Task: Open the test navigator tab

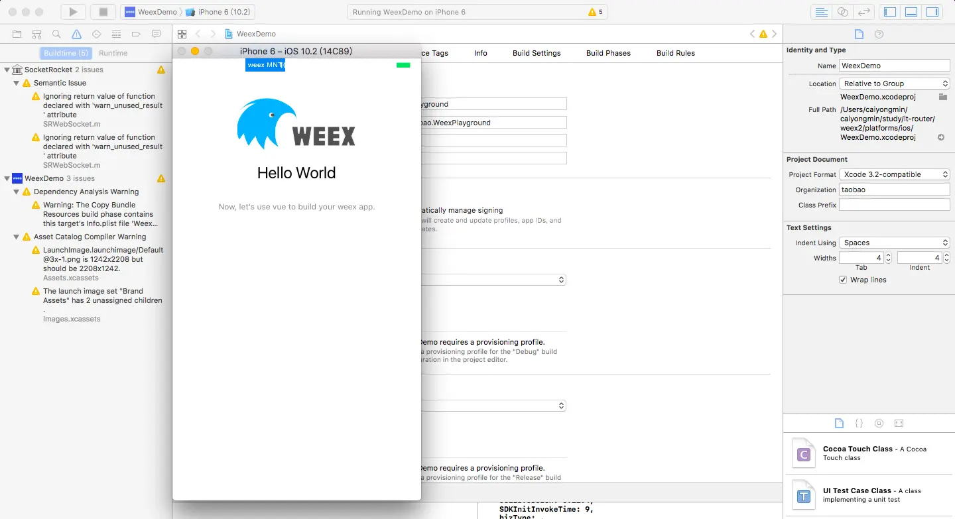Action: pyautogui.click(x=96, y=34)
